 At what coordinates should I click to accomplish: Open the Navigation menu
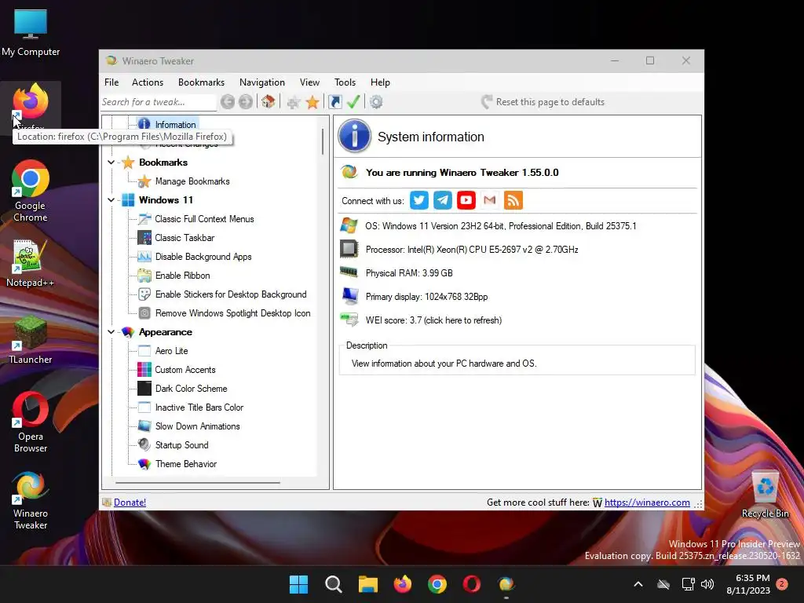coord(262,82)
